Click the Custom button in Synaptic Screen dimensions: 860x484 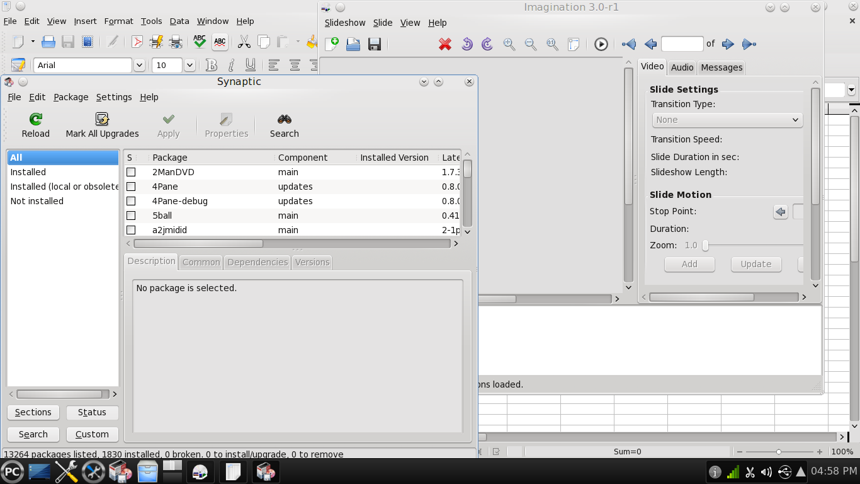click(92, 434)
